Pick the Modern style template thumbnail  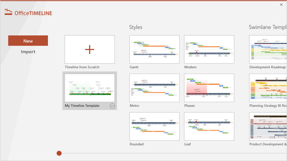209,49
